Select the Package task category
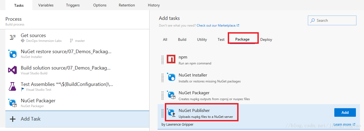The height and width of the screenshot is (131, 364). (x=242, y=39)
